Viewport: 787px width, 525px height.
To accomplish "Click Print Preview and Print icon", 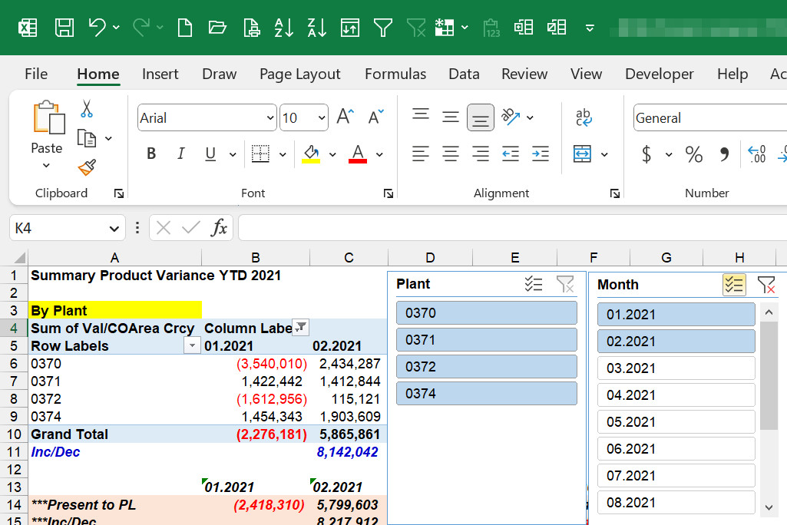I will (251, 28).
